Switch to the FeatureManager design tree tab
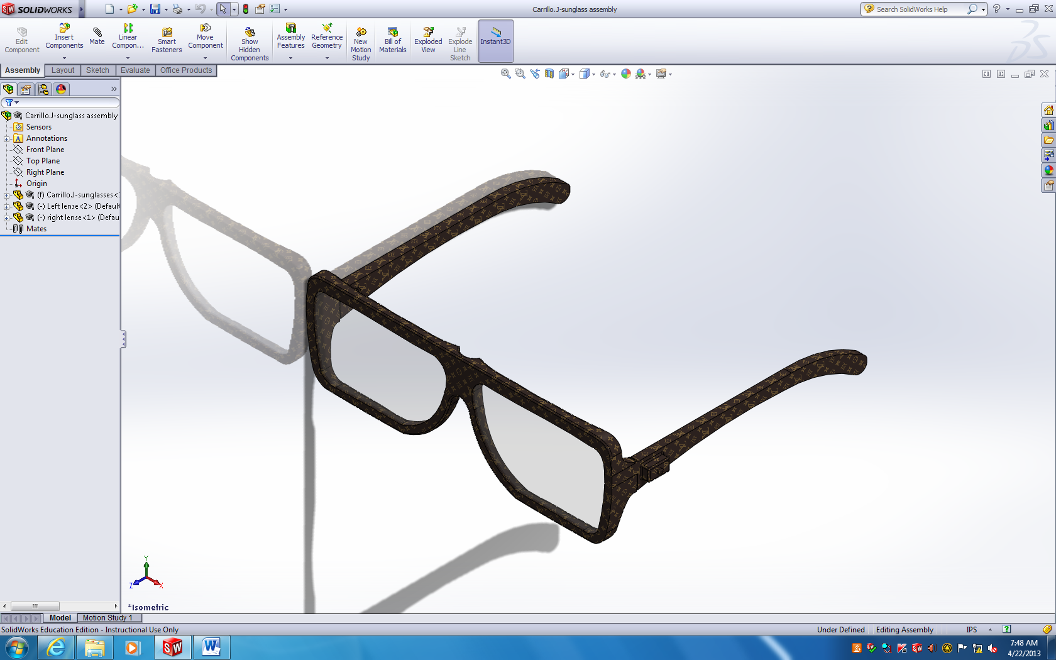 [x=8, y=89]
